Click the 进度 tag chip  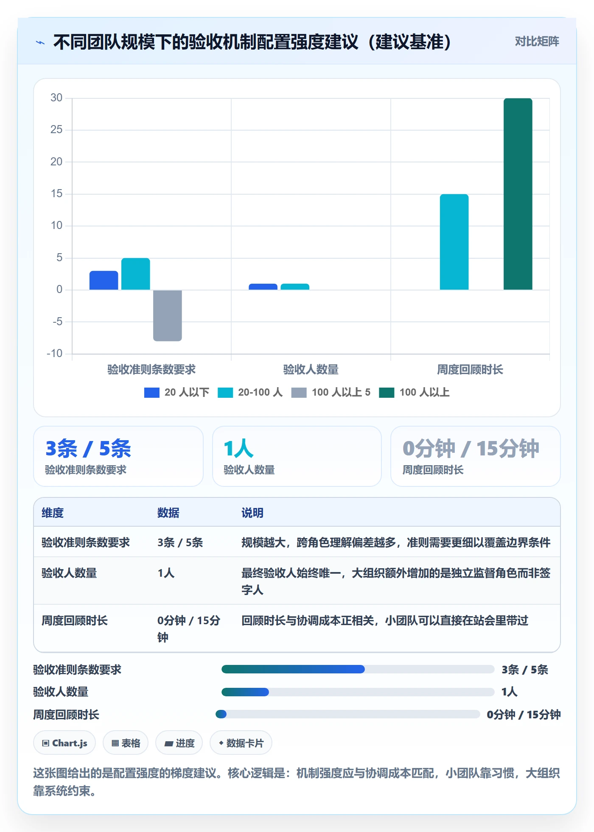click(179, 743)
